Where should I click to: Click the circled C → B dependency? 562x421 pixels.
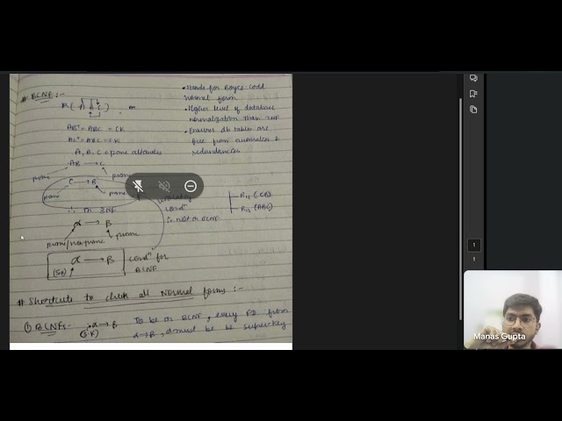click(x=83, y=182)
